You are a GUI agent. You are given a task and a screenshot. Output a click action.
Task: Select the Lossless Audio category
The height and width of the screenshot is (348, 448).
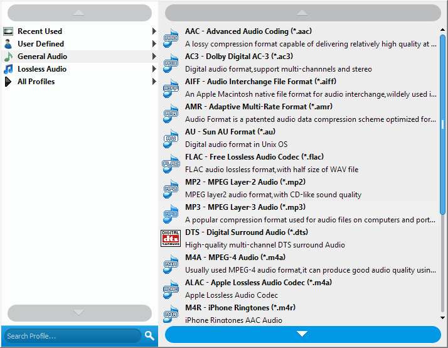click(80, 69)
